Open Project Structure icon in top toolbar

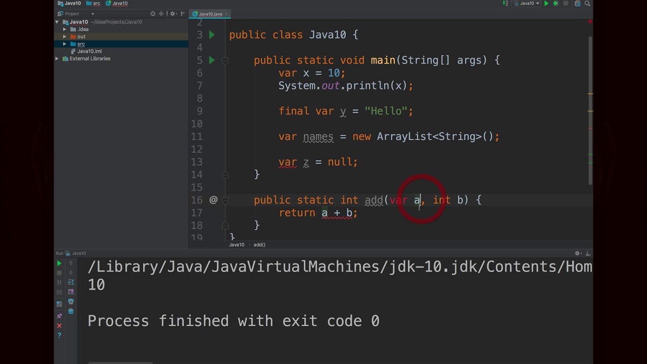577,4
